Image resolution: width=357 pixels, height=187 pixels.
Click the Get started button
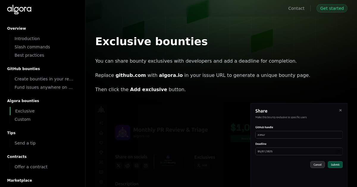tap(332, 8)
